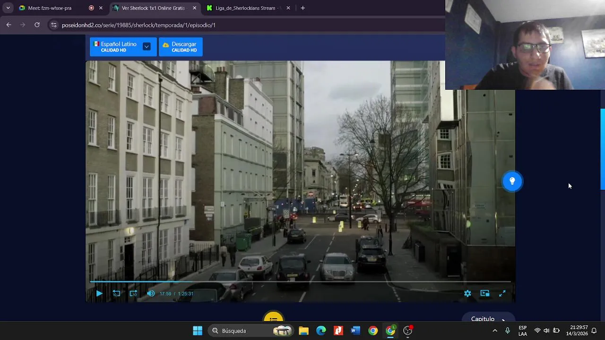Open the red PDF app in taskbar
The height and width of the screenshot is (340, 605).
click(338, 331)
